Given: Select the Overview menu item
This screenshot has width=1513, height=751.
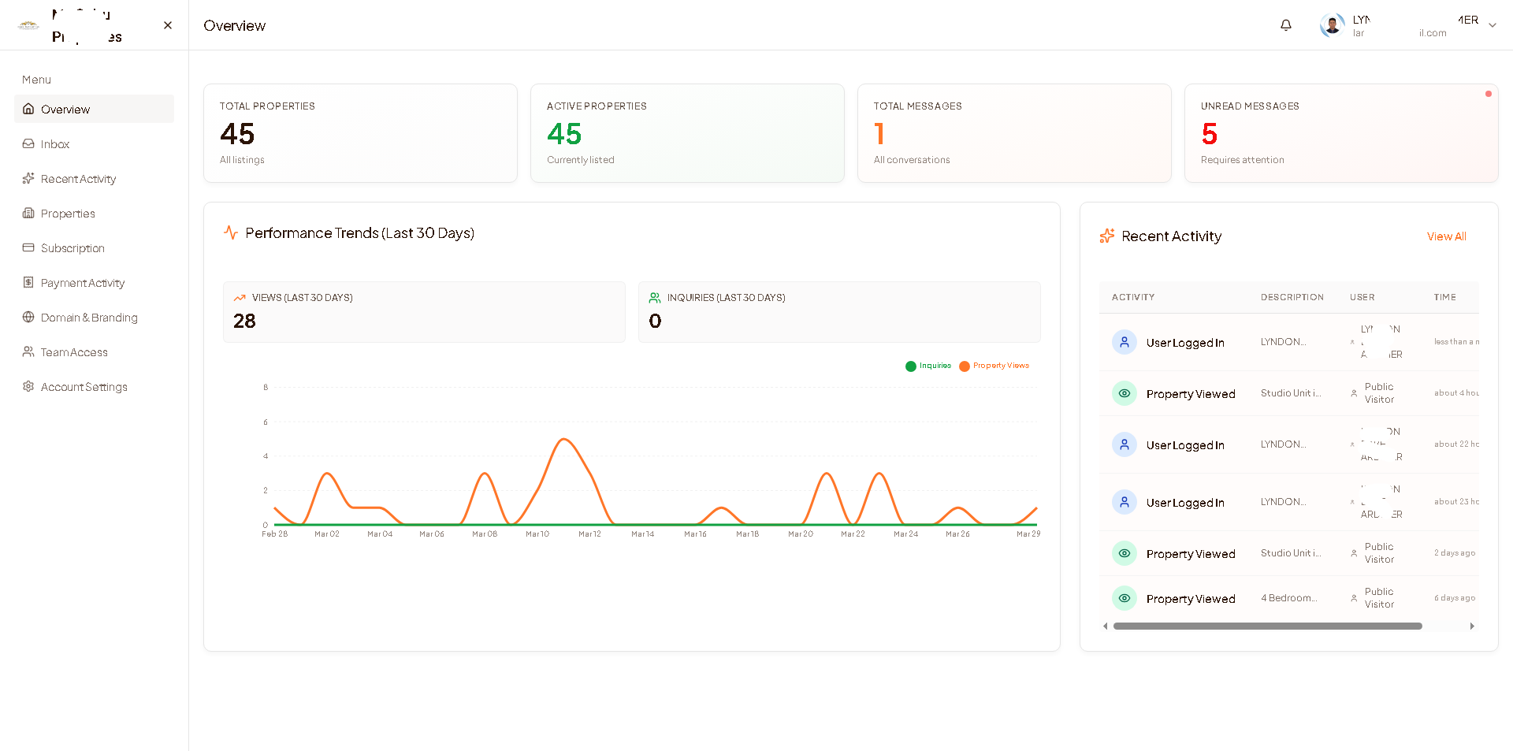Looking at the screenshot, I should click(x=65, y=110).
